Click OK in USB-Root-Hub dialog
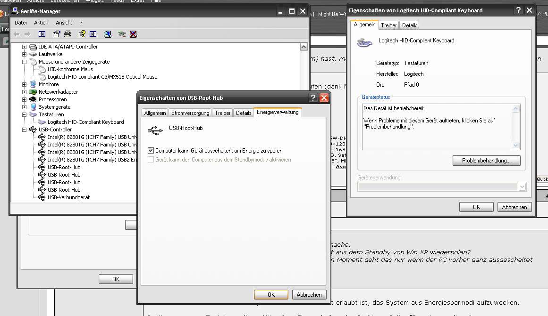The height and width of the screenshot is (316, 548). coord(271,294)
